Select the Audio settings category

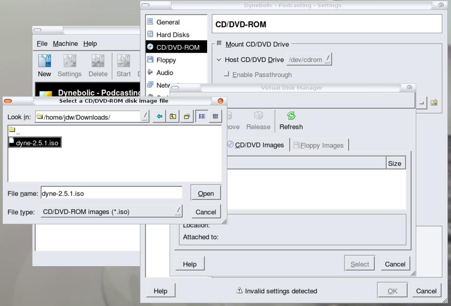tap(176, 72)
